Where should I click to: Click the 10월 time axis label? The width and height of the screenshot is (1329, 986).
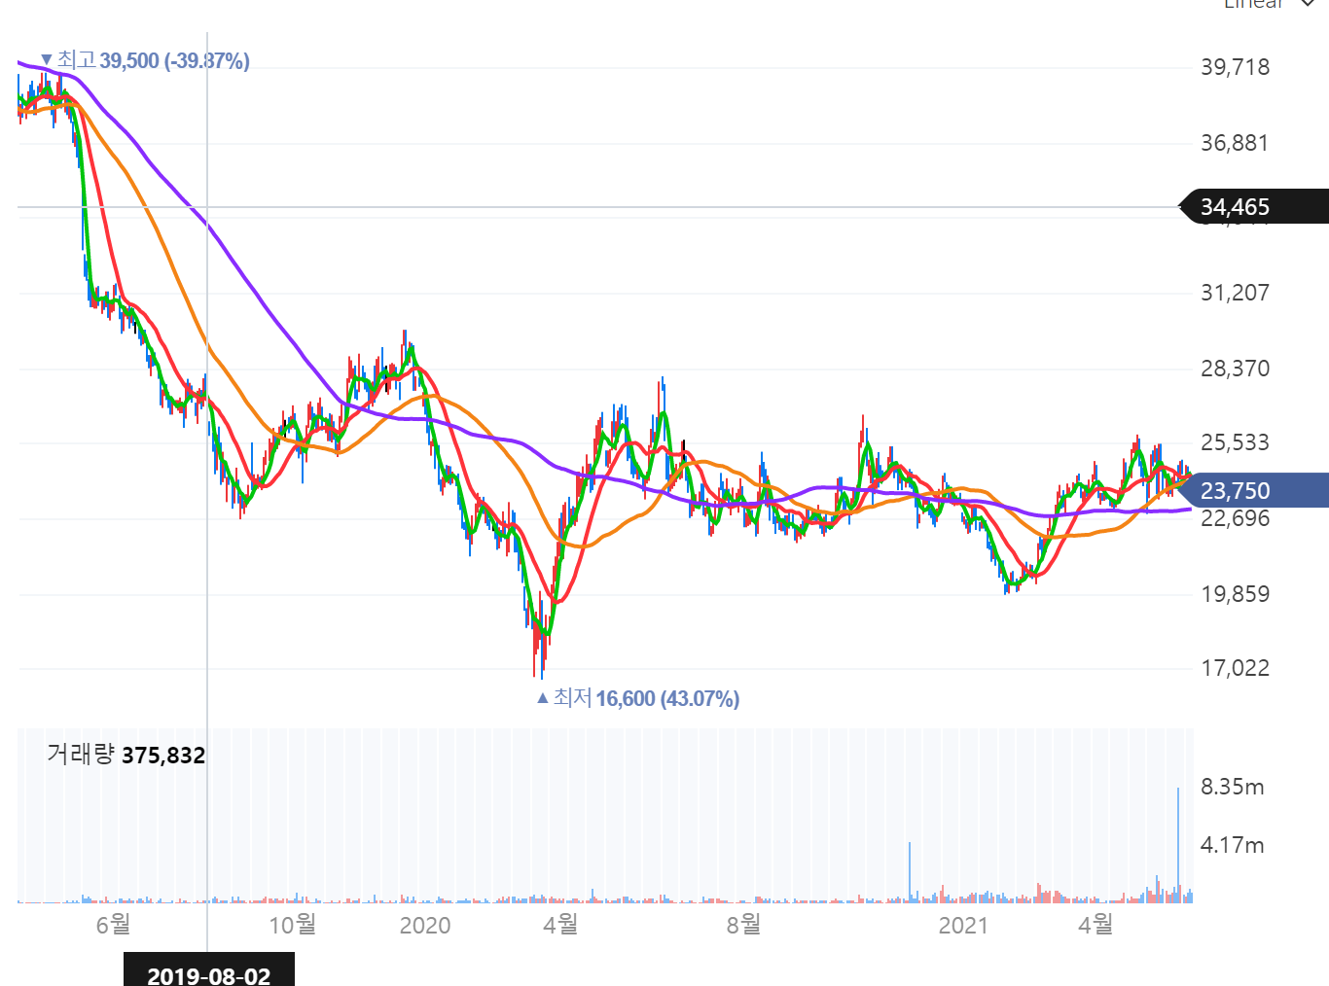coord(292,925)
